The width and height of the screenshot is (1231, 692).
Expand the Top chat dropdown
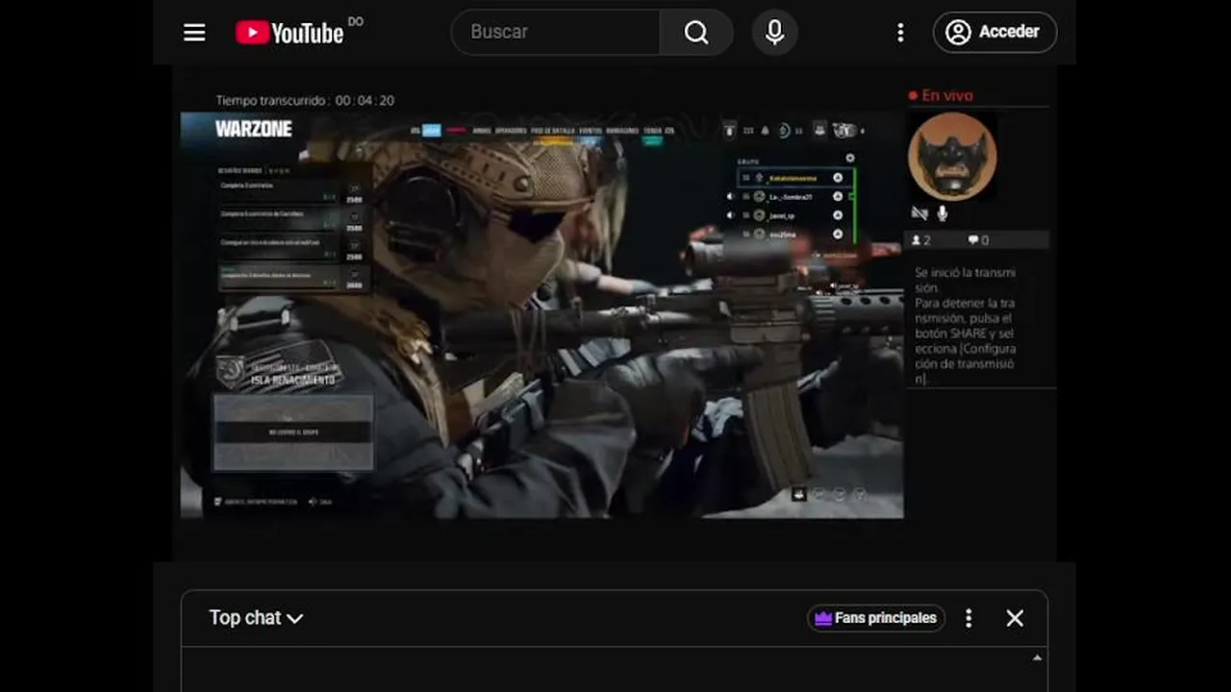(256, 618)
